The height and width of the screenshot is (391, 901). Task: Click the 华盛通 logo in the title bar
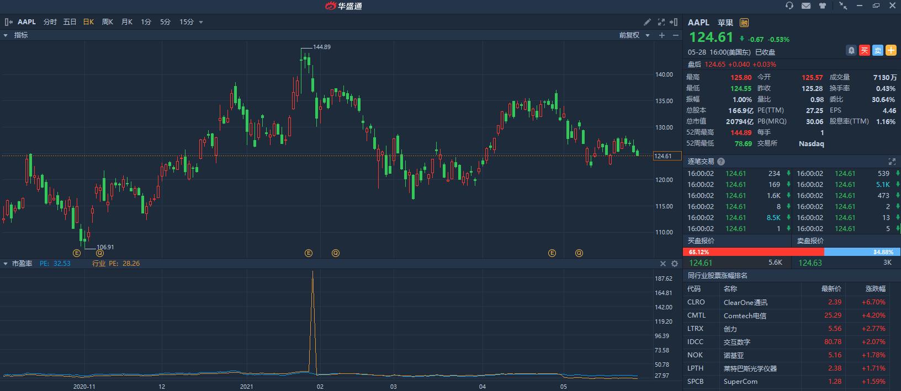click(x=343, y=6)
